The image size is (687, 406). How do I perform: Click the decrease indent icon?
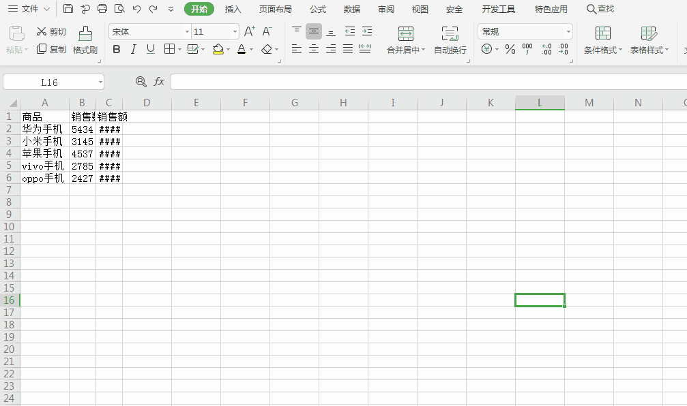[349, 31]
